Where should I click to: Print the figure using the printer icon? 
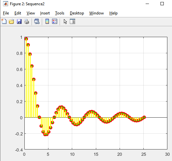(27, 21)
